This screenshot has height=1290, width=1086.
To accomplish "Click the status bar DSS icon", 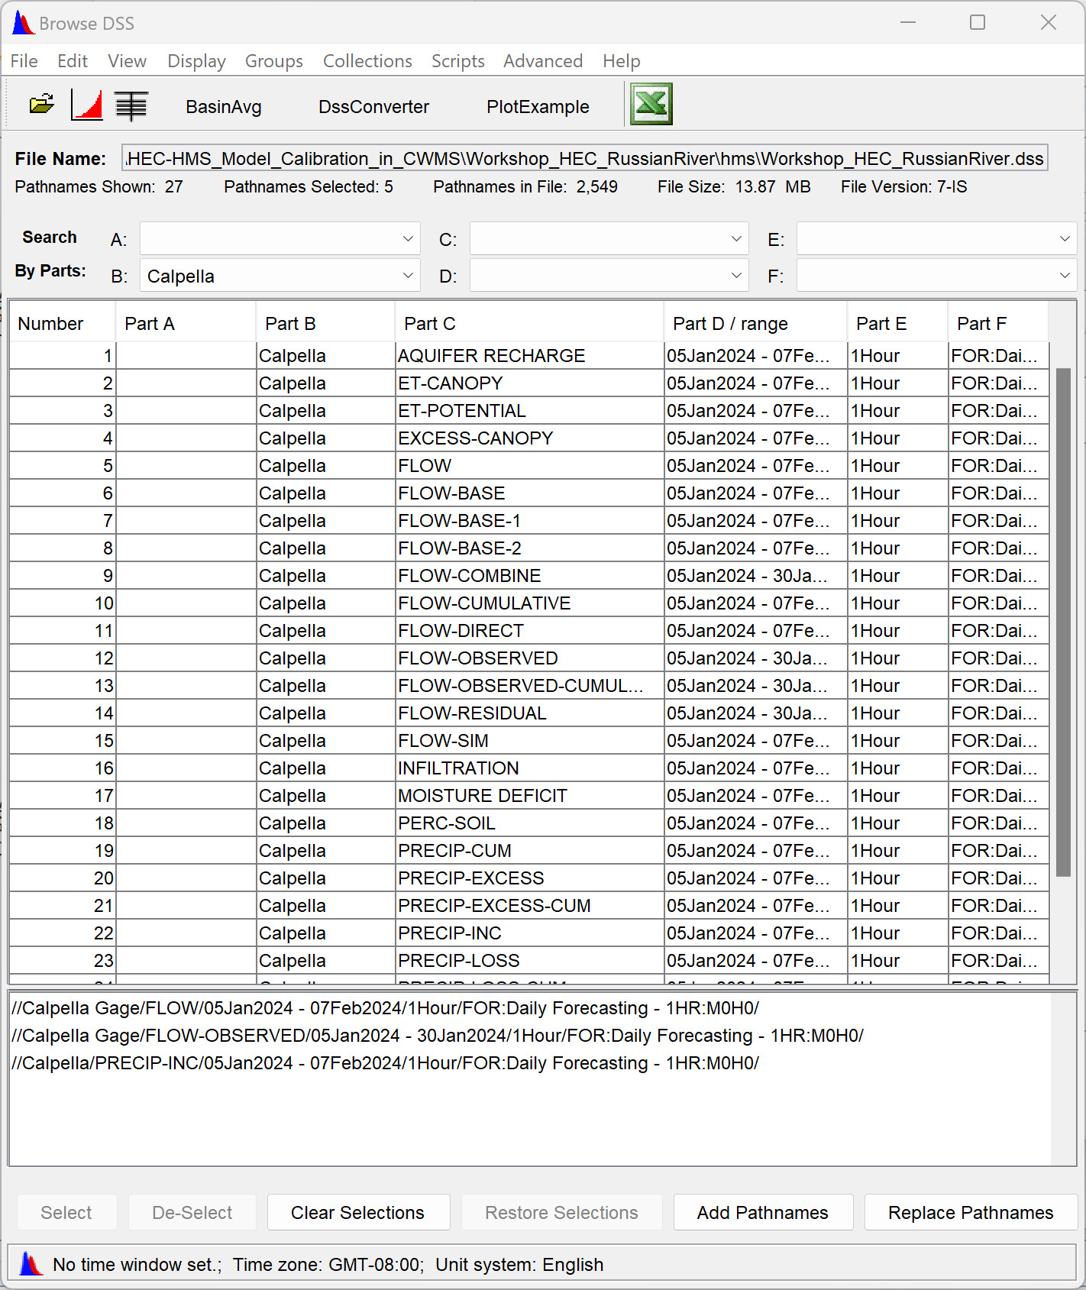I will point(31,1264).
